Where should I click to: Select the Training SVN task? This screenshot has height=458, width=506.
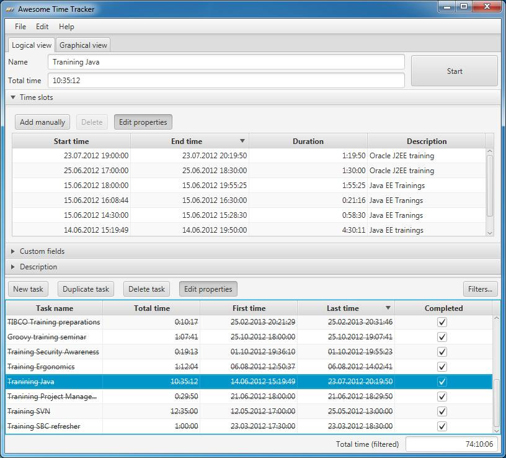click(x=249, y=411)
